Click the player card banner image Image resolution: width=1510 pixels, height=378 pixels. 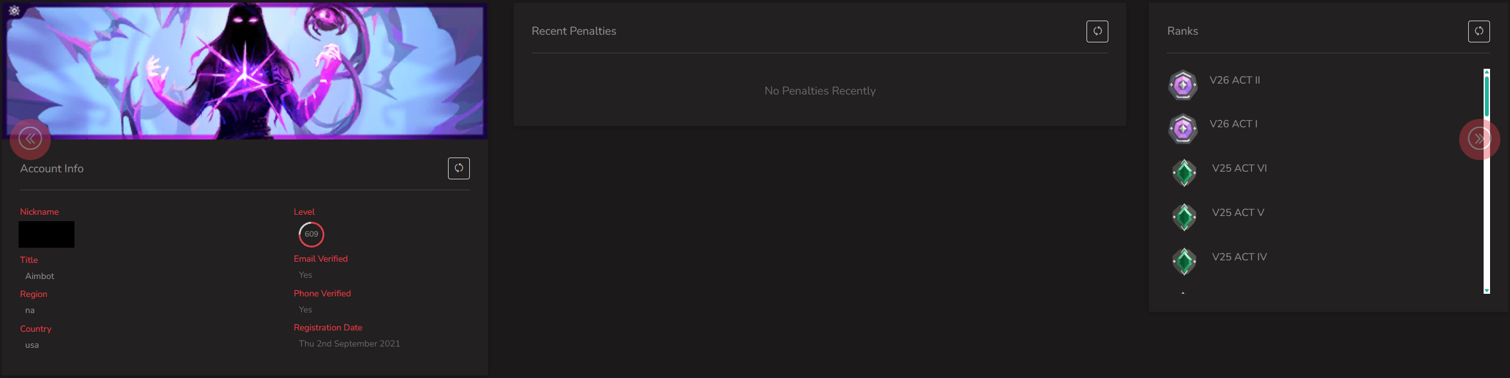[x=245, y=71]
